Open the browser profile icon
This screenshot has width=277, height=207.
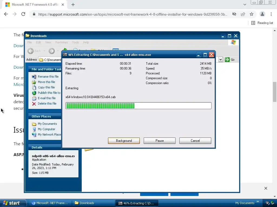click(262, 14)
